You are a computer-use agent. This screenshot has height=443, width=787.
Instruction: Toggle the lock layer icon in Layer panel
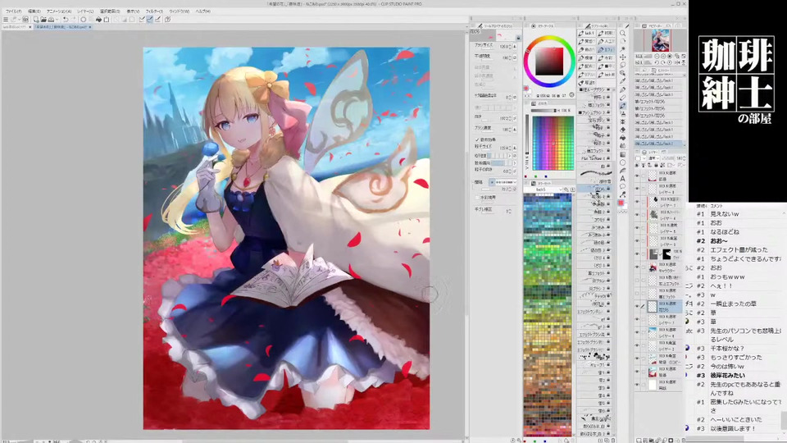[x=657, y=165]
